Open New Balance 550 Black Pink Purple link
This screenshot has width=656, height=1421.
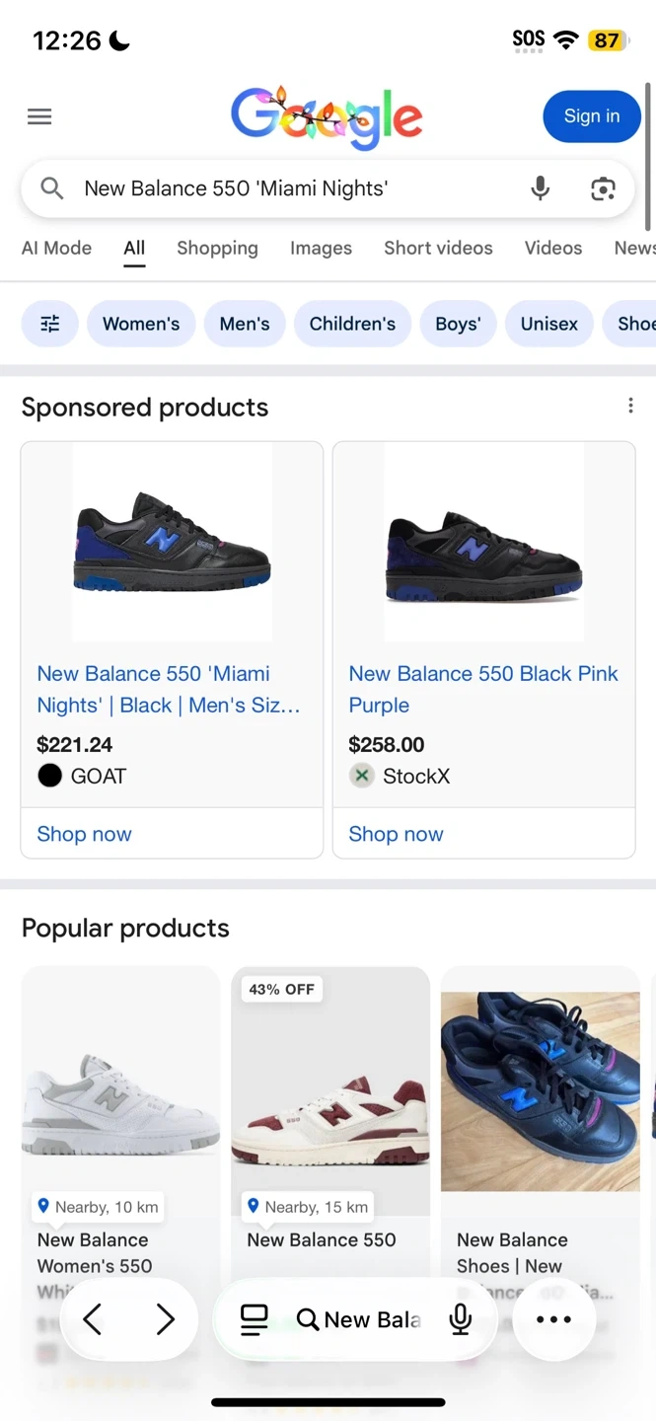pos(483,689)
